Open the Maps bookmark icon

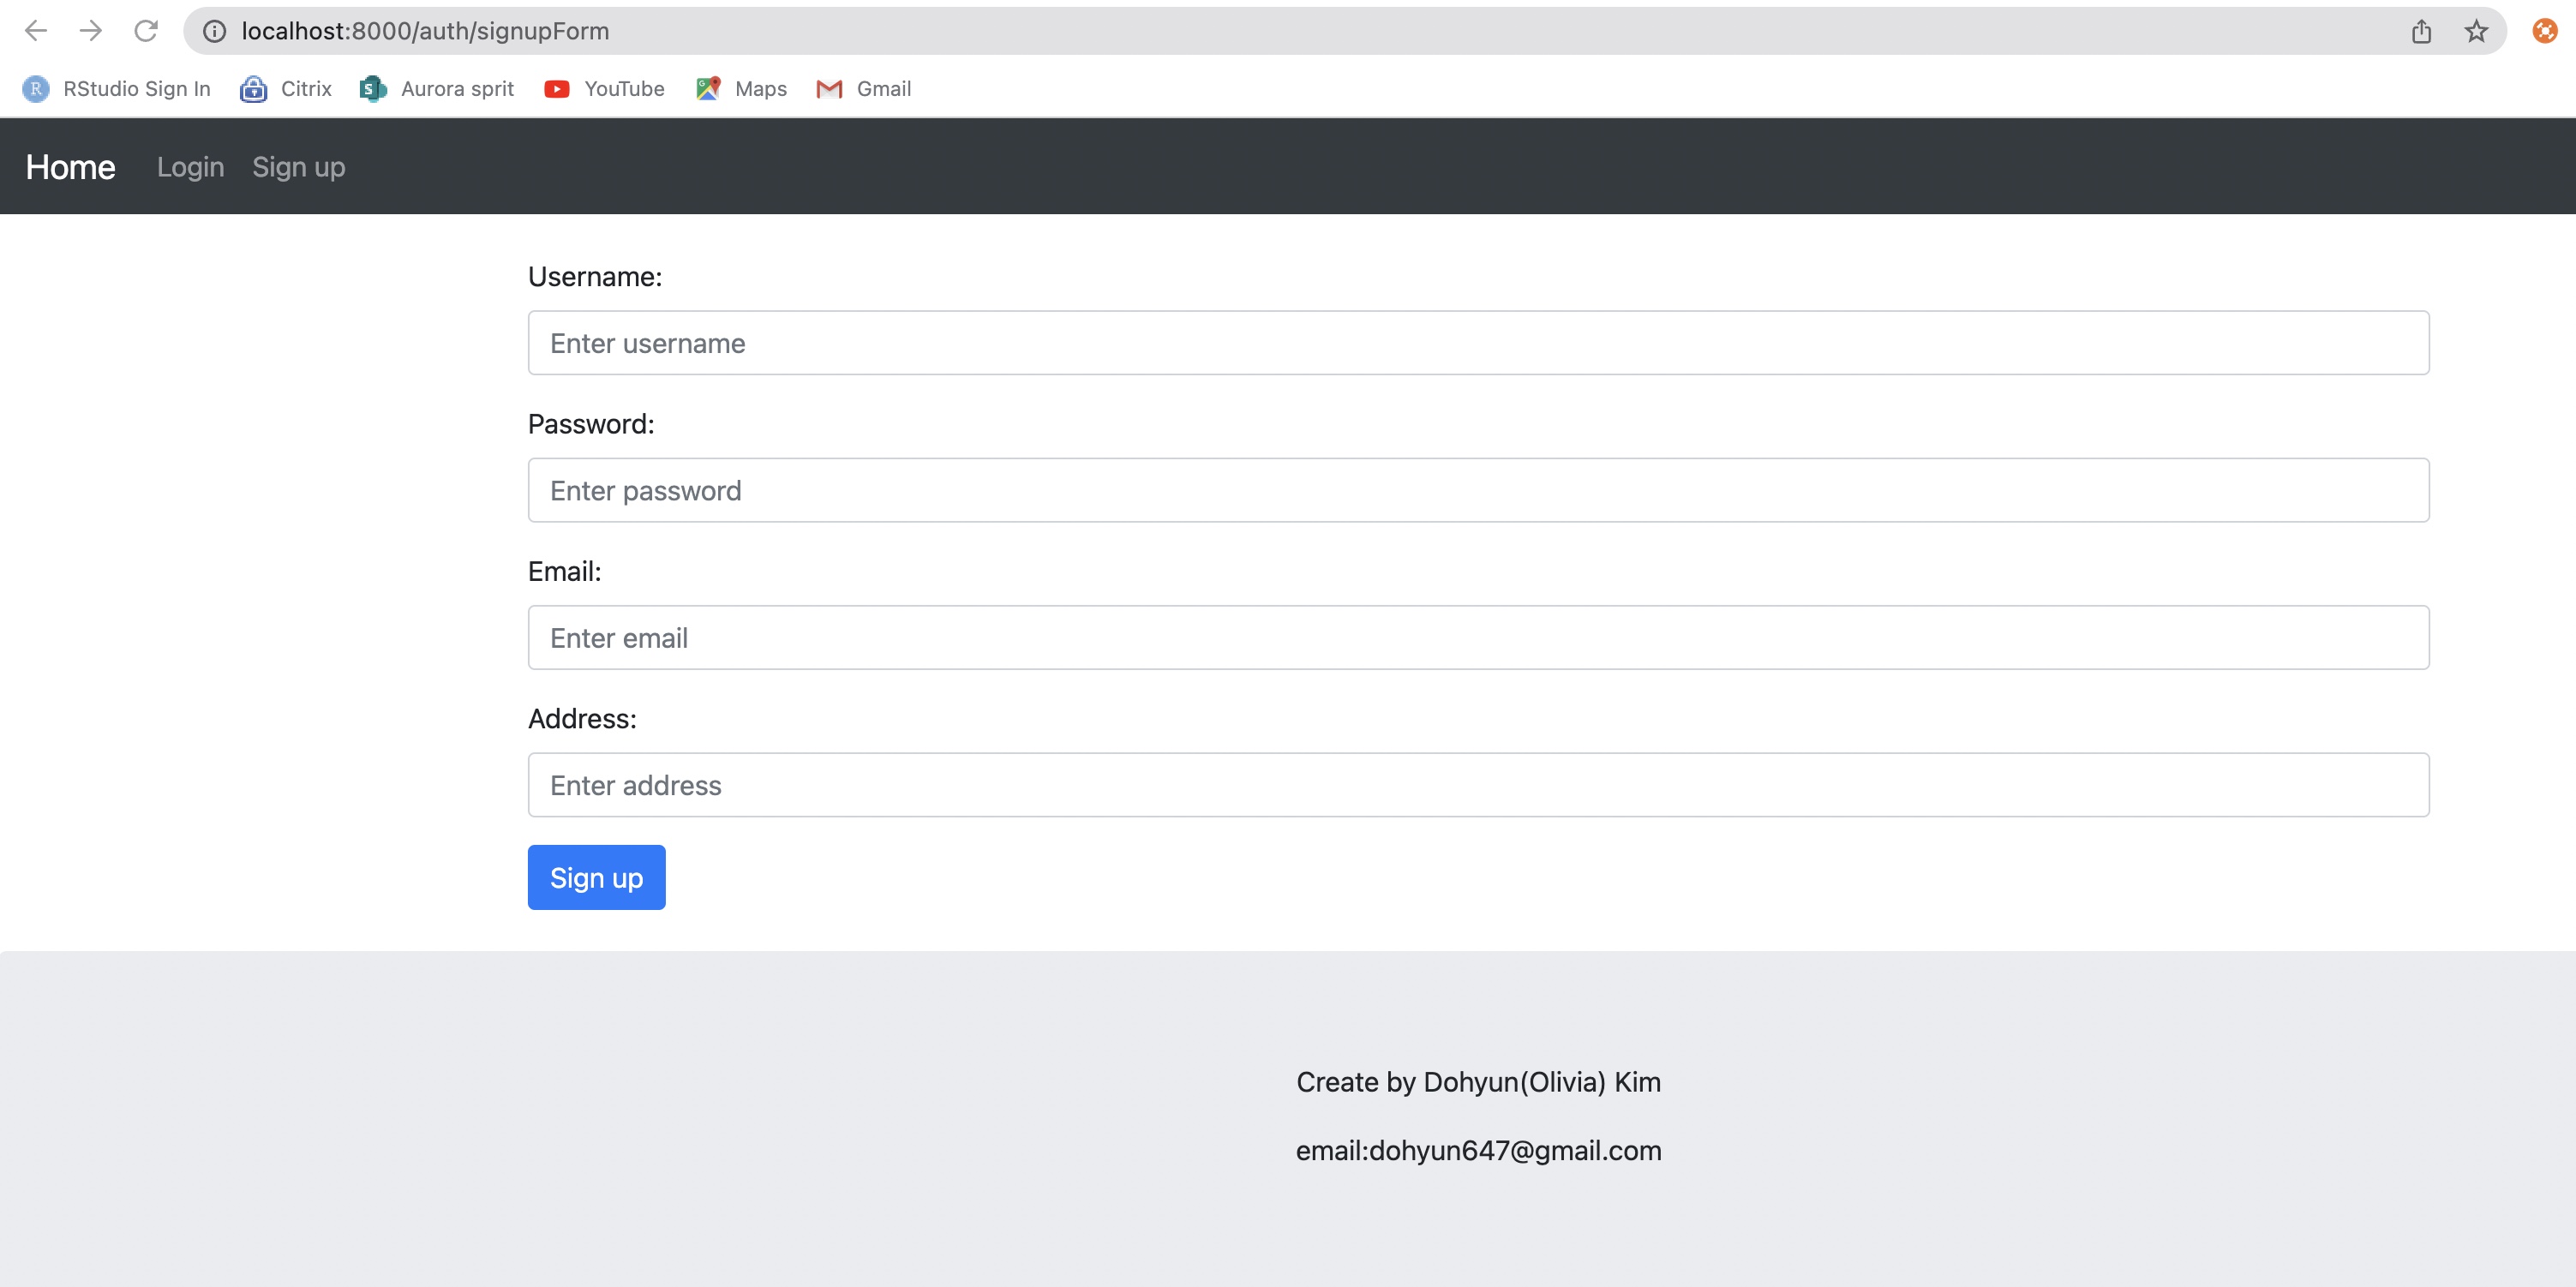[708, 89]
